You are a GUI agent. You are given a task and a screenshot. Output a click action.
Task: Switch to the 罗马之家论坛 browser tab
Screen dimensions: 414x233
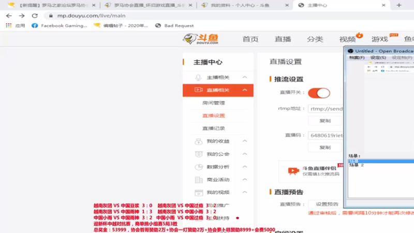click(51, 5)
